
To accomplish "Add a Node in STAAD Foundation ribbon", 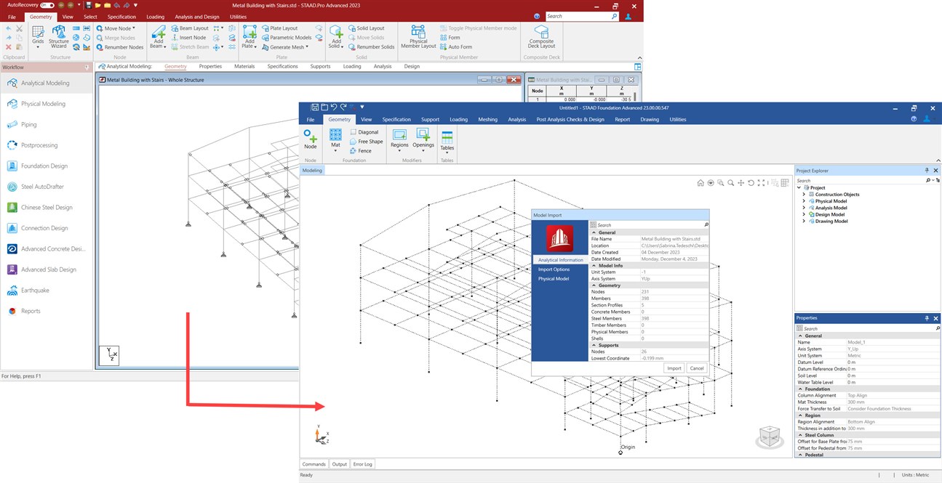I will [x=311, y=140].
